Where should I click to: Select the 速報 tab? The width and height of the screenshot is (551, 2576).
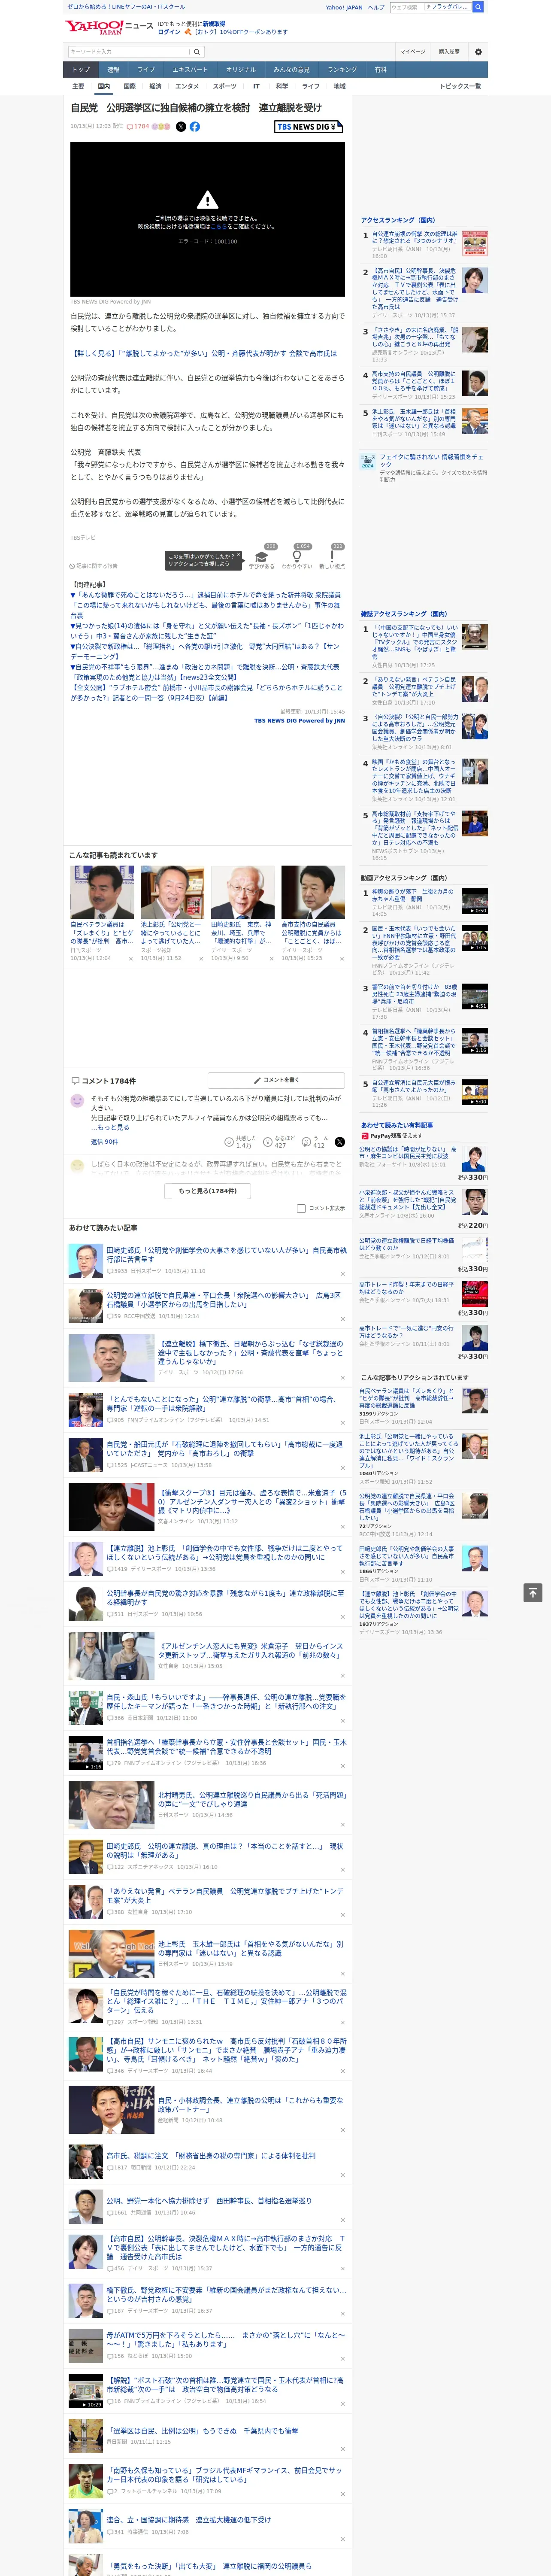[113, 70]
